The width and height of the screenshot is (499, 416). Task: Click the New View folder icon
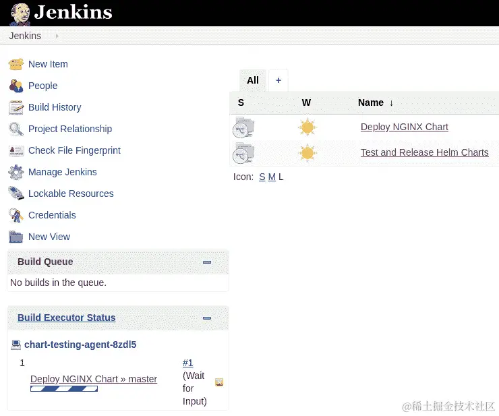[x=16, y=237]
